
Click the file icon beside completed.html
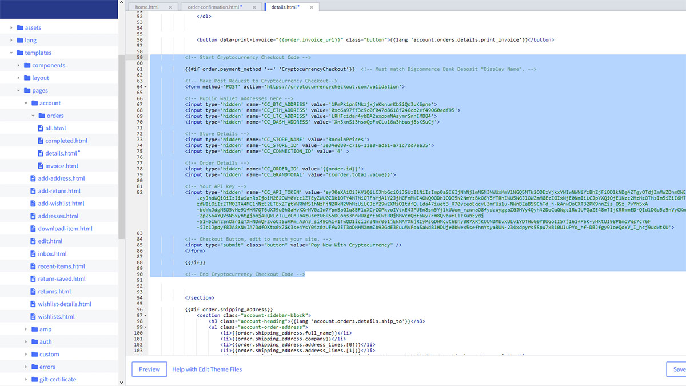point(41,141)
